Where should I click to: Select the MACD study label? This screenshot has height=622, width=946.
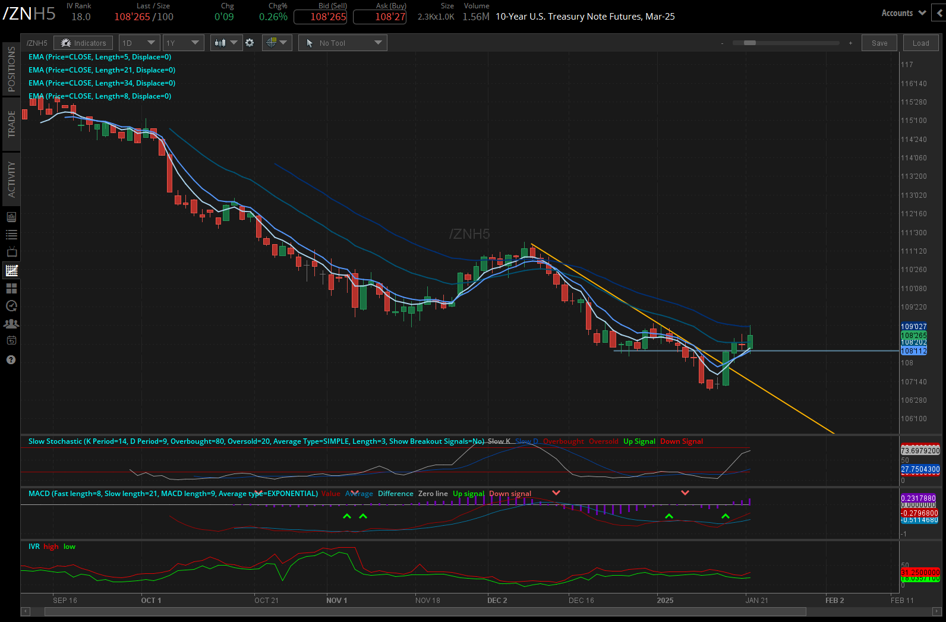(x=173, y=494)
